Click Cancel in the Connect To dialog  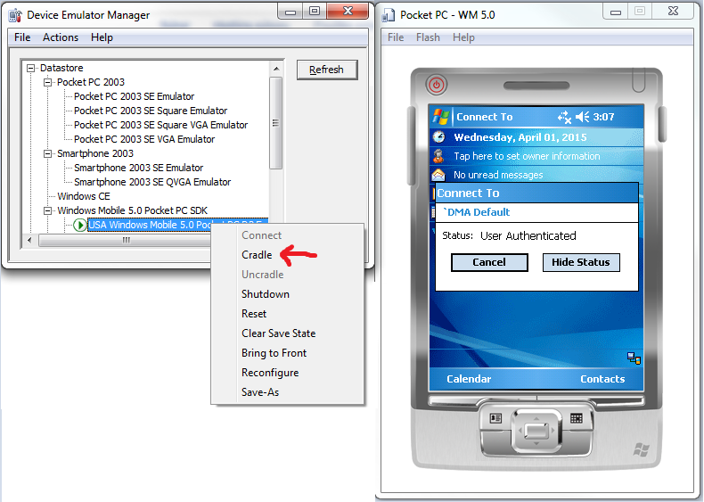coord(489,262)
